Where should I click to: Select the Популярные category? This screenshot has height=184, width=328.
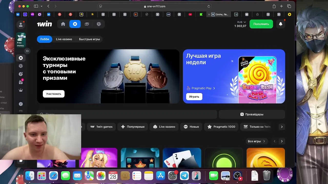click(133, 127)
